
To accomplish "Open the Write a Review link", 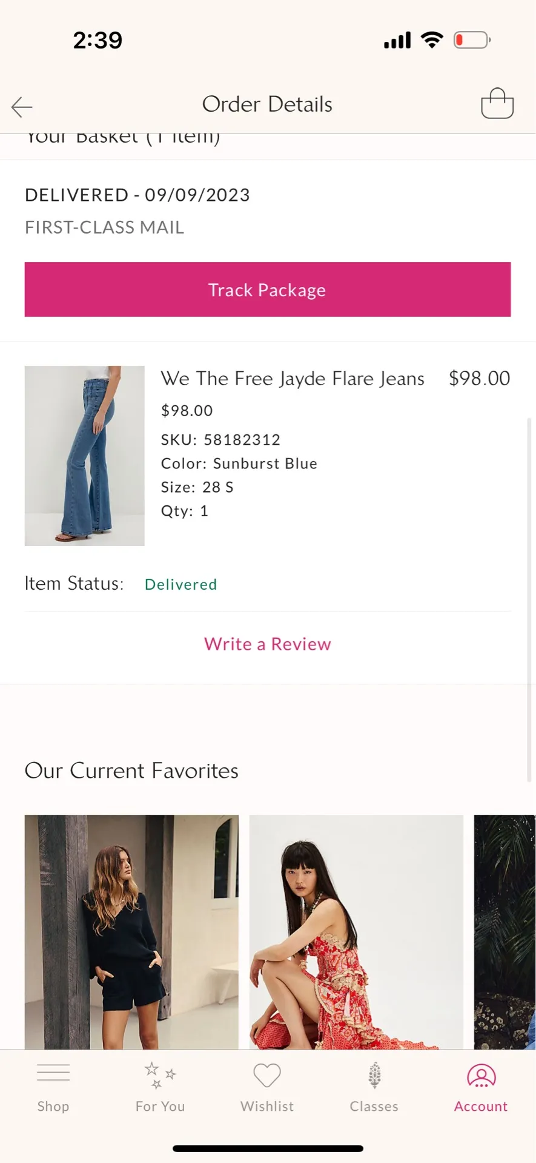I will (267, 644).
